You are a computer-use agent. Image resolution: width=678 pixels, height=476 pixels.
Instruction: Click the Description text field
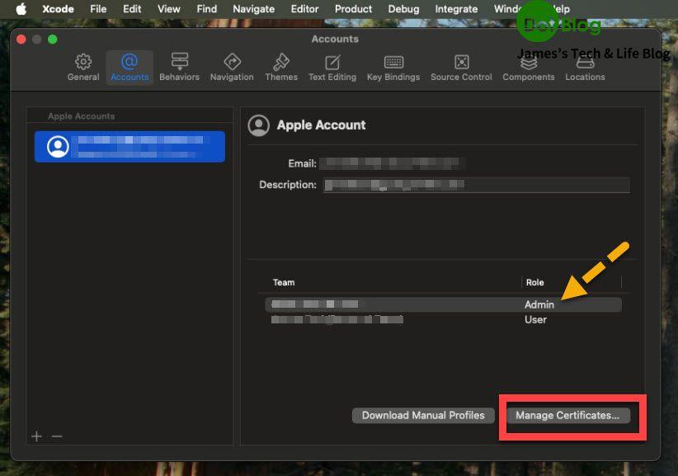coord(476,185)
